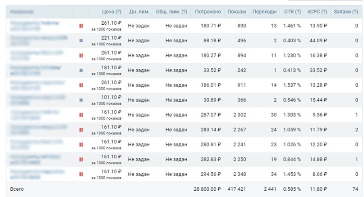Click gray status square in the 33.52 ₽ row
This screenshot has height=197, width=364.
click(81, 70)
